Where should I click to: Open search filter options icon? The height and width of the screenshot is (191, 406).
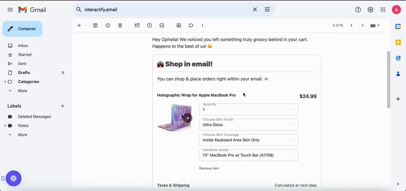pyautogui.click(x=267, y=9)
